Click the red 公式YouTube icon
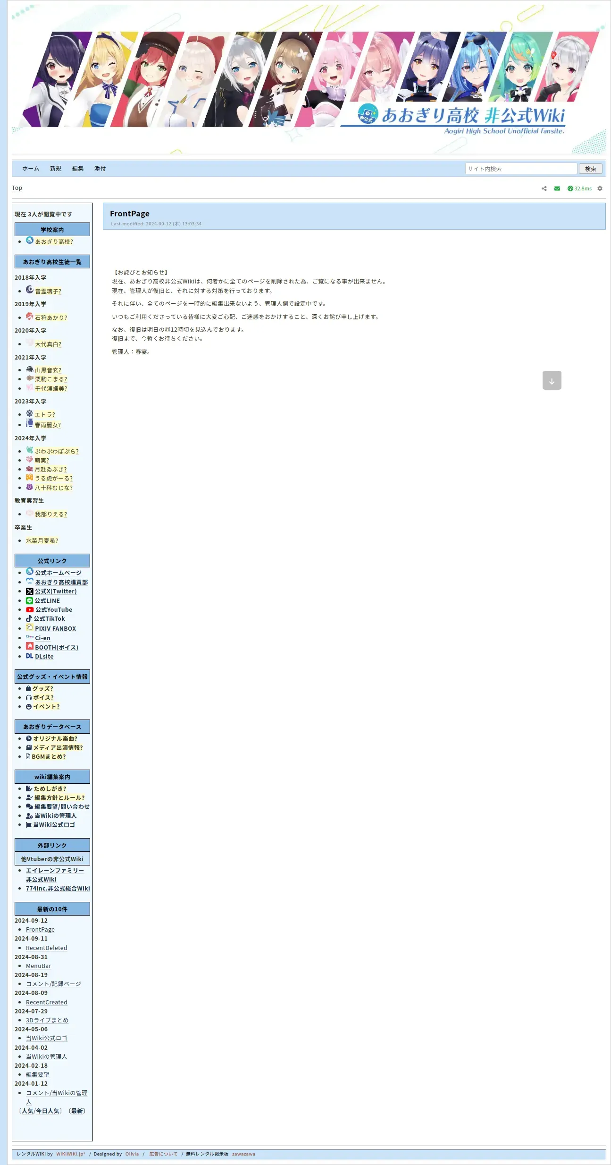Screen dimensions: 611x1165 (30, 610)
